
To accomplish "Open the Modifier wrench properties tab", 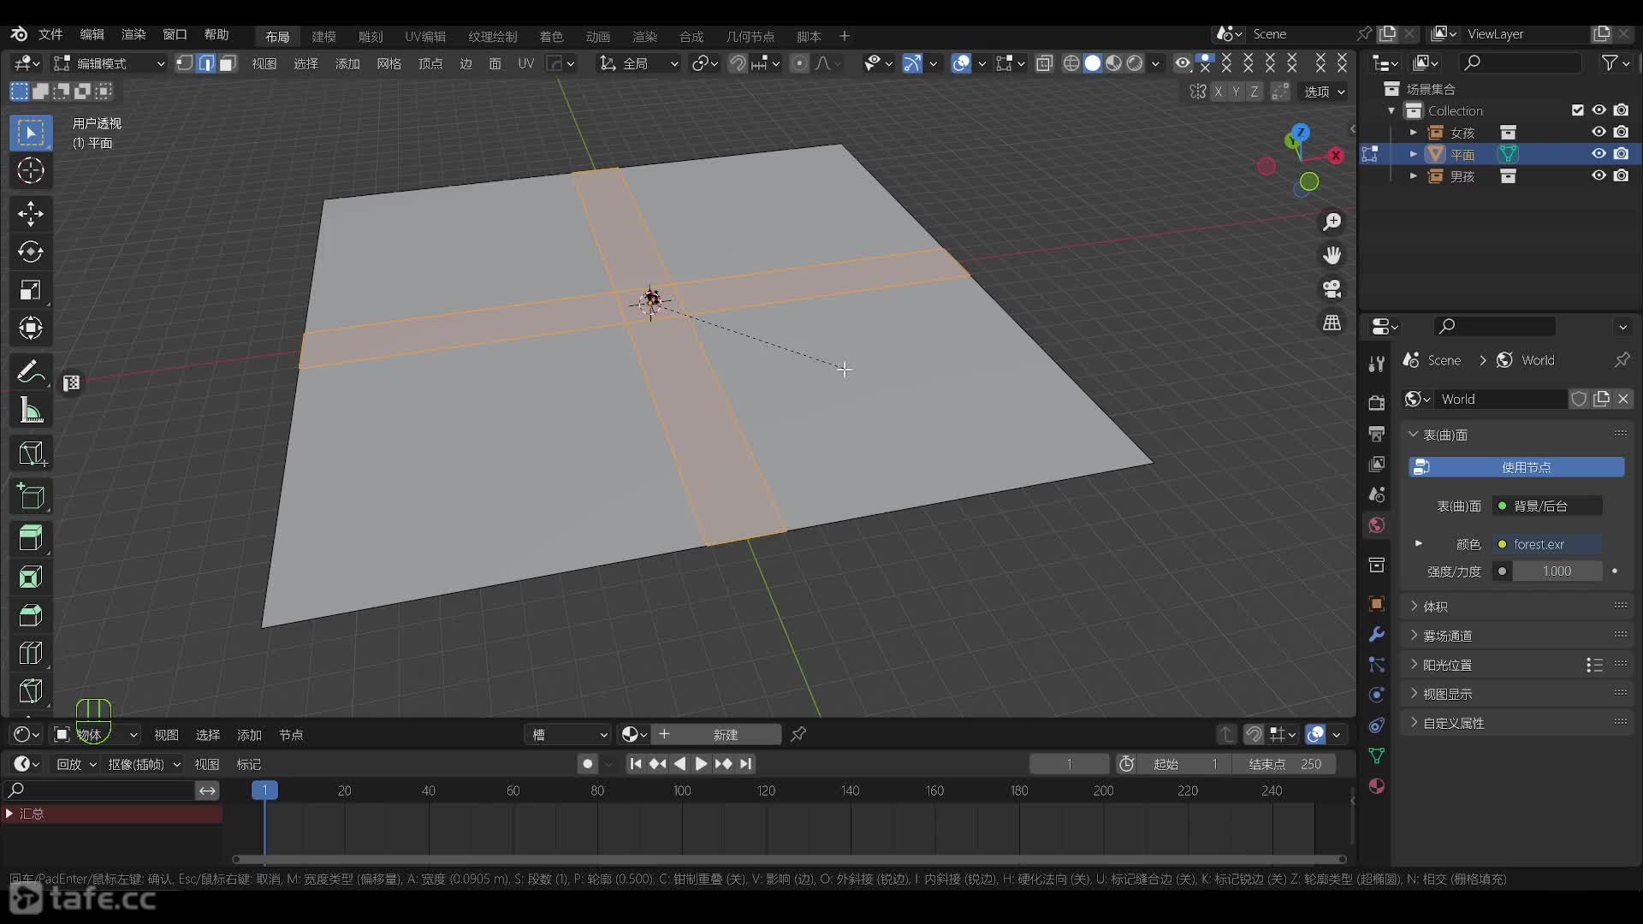I will (x=1376, y=634).
